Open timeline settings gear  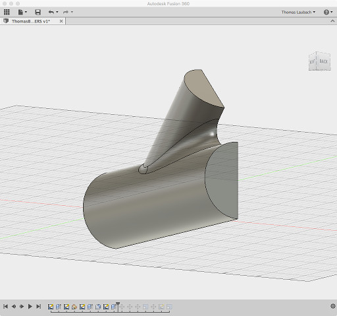333,306
